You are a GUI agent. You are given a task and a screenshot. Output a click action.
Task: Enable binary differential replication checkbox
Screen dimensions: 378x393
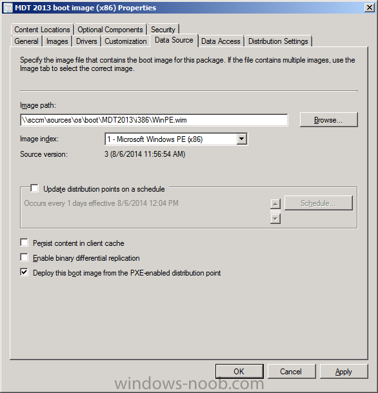25,257
